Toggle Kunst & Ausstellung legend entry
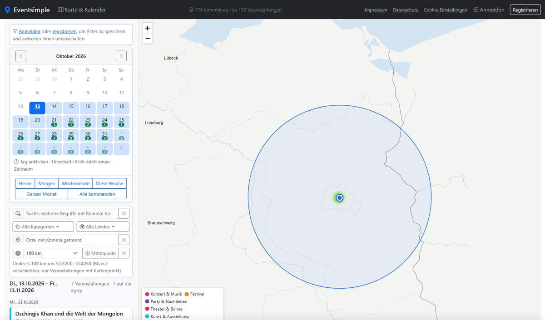This screenshot has height=320, width=545. pos(167,316)
